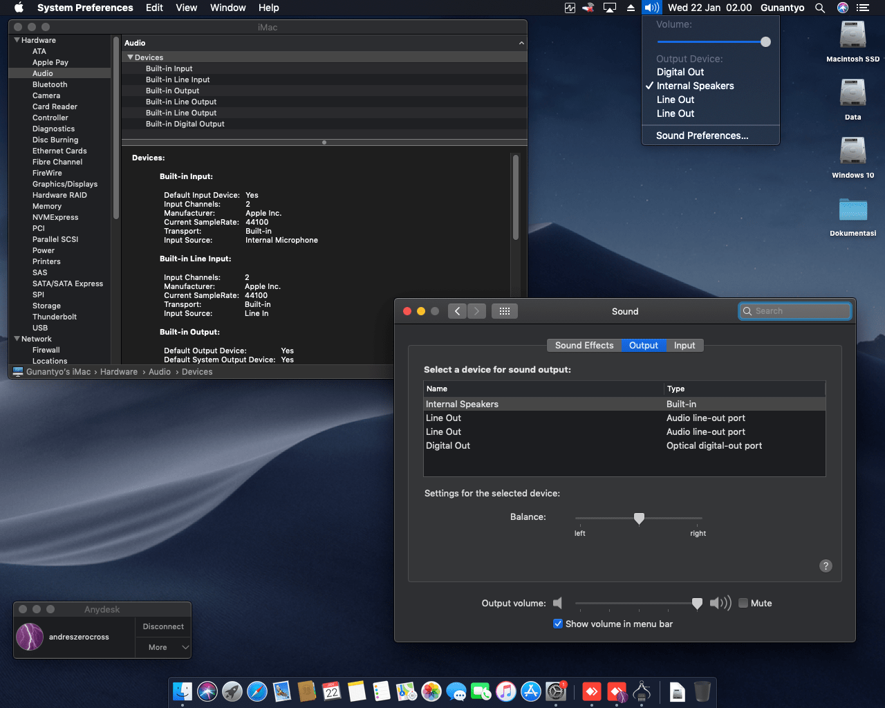This screenshot has height=708, width=885.
Task: Open the Dokumentasi folder on desktop
Action: (x=853, y=210)
